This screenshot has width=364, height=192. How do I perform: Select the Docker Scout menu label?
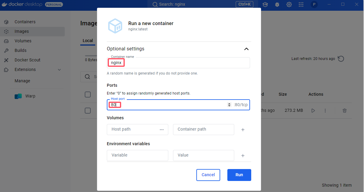click(27, 60)
